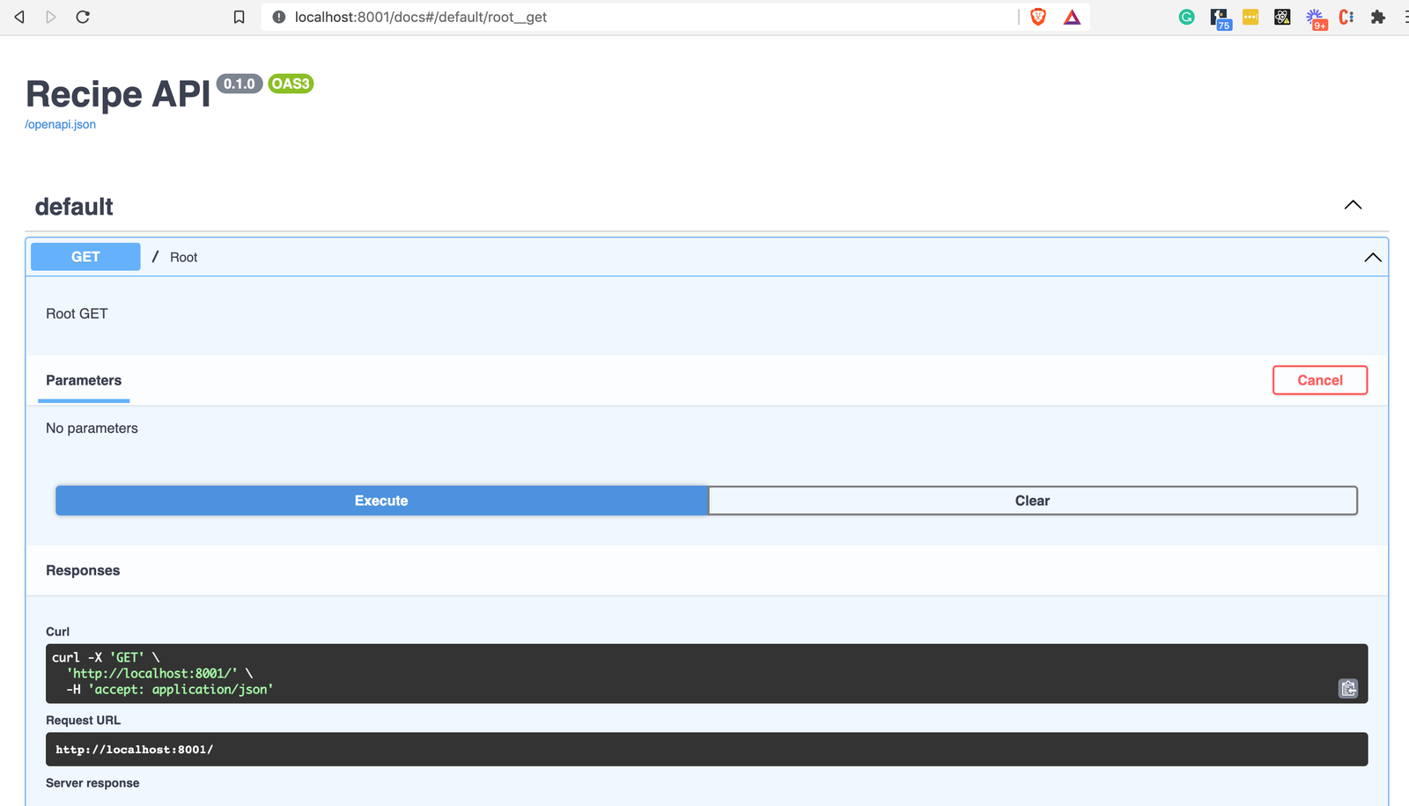Viewport: 1409px width, 806px height.
Task: Collapse the default section
Action: click(1353, 205)
